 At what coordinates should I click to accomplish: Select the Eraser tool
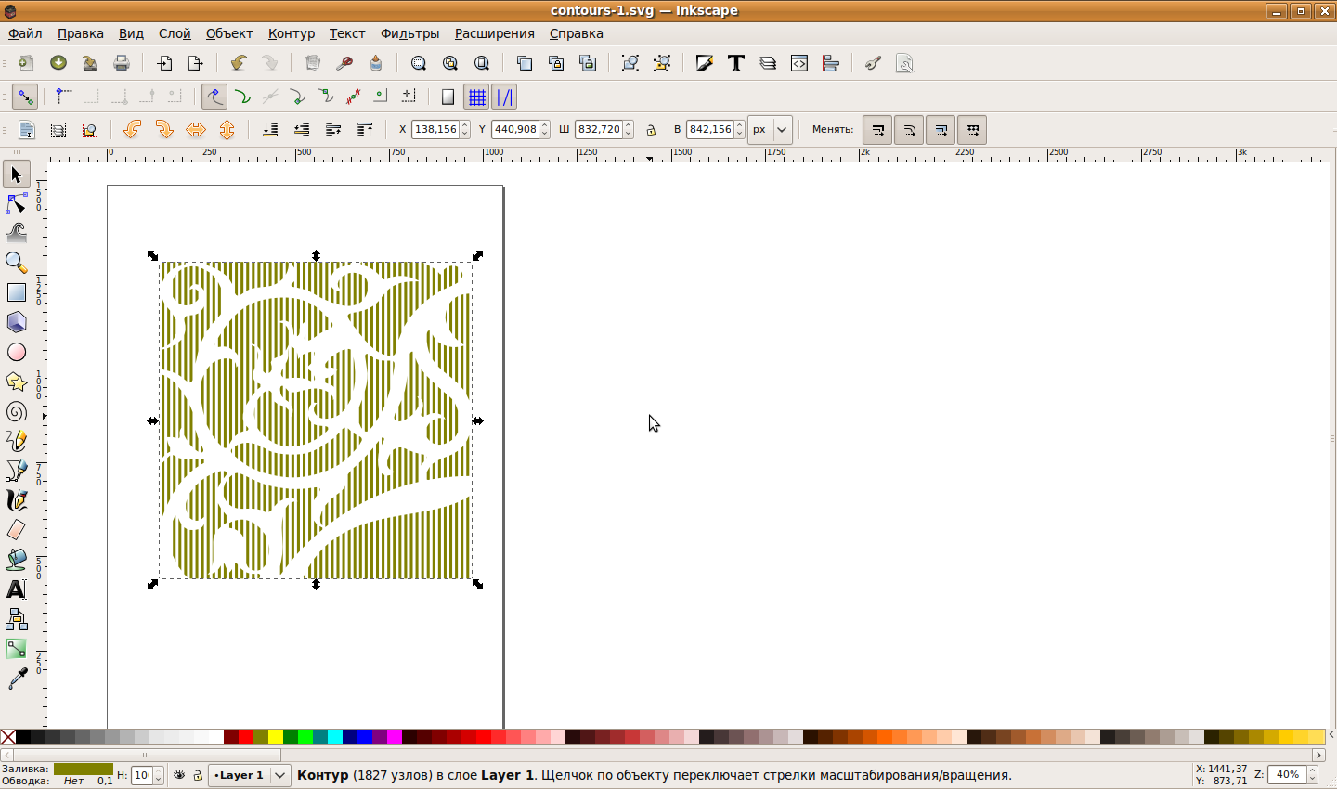click(17, 530)
